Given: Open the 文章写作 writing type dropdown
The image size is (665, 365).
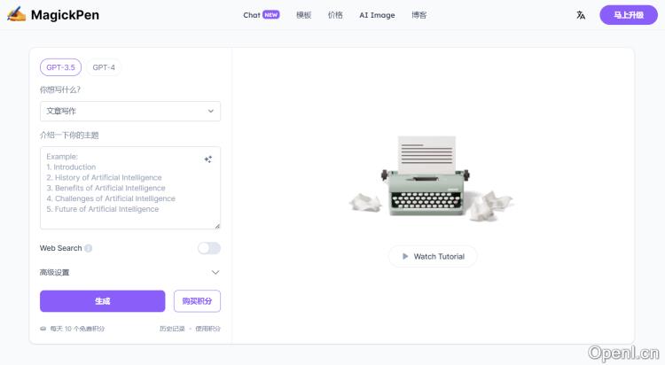Looking at the screenshot, I should point(130,111).
